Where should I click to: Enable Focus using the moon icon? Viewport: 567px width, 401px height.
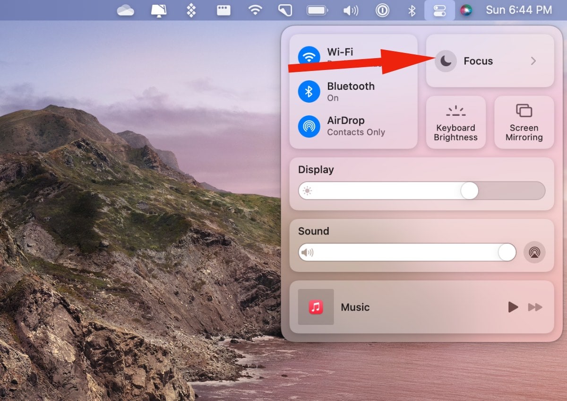click(x=446, y=61)
